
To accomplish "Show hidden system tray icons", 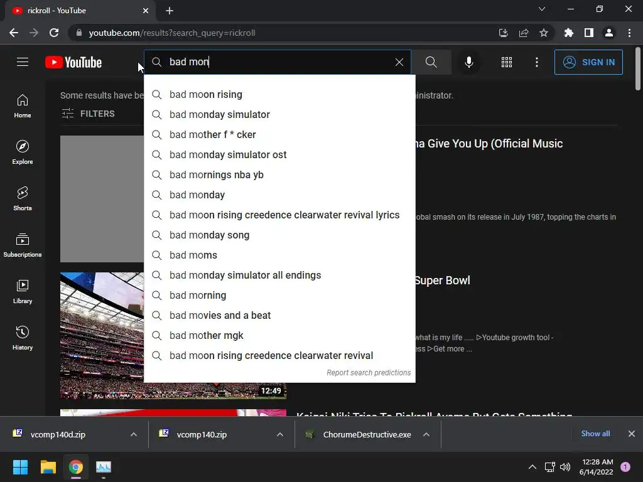I will [x=532, y=467].
